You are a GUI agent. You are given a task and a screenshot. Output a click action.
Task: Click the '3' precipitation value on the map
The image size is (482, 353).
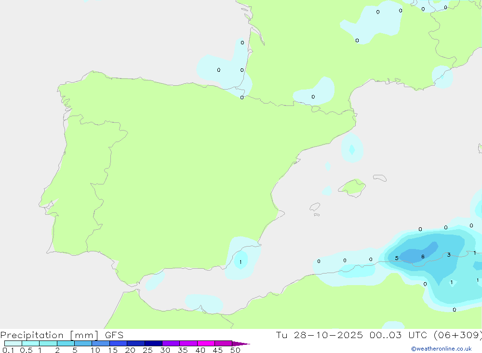(449, 255)
